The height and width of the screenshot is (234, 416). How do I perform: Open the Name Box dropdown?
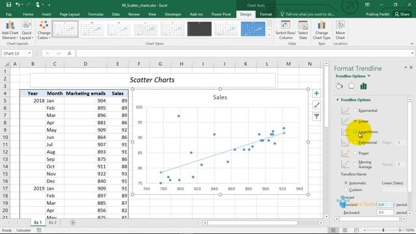coord(29,53)
